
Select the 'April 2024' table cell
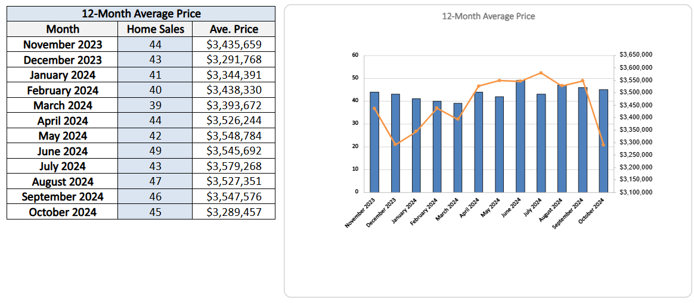click(63, 120)
